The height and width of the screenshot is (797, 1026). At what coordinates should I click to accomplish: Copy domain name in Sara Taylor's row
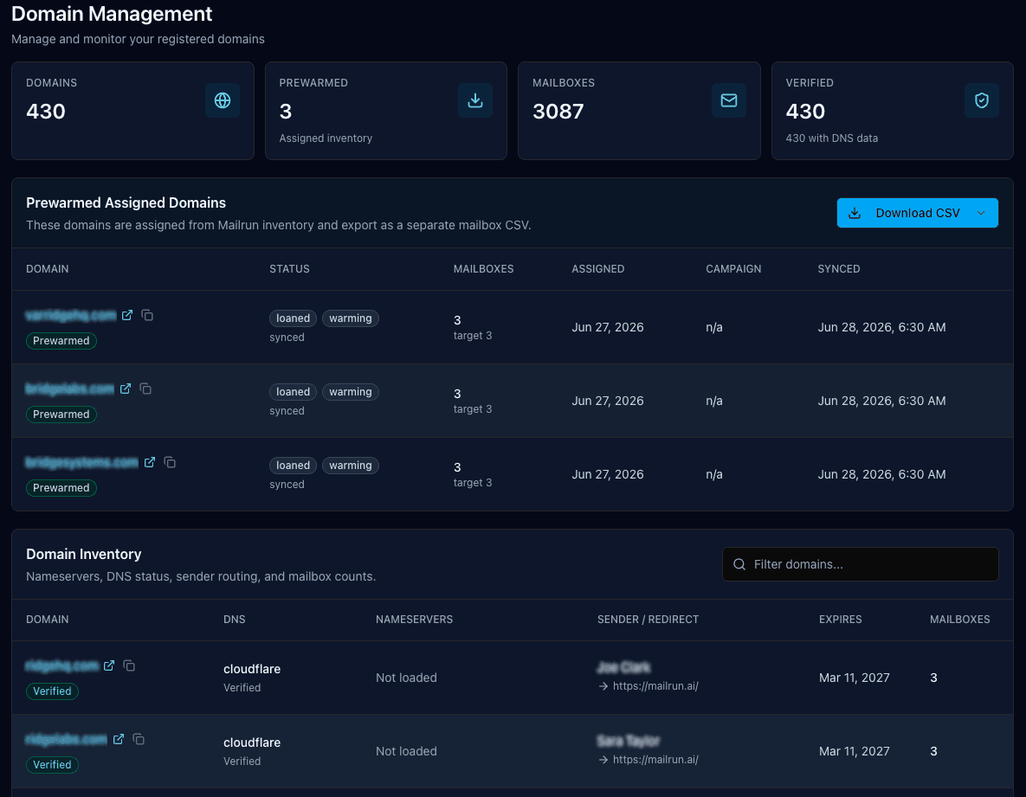138,739
